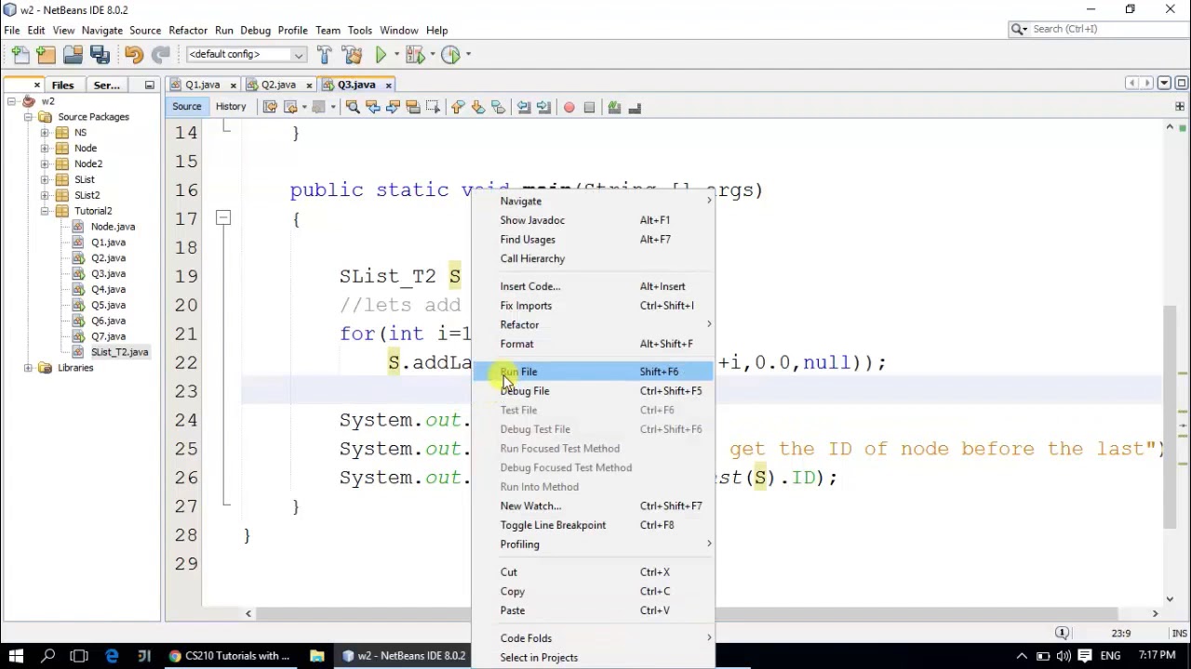Click the Comment editor toolbar icon
1191x669 pixels.
click(x=614, y=107)
